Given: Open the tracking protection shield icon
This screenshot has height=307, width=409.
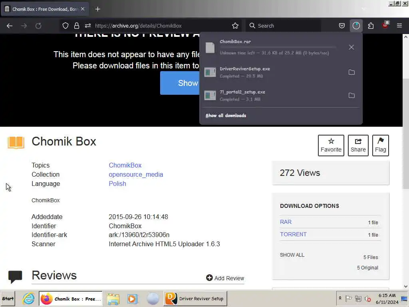Looking at the screenshot, I should [66, 26].
